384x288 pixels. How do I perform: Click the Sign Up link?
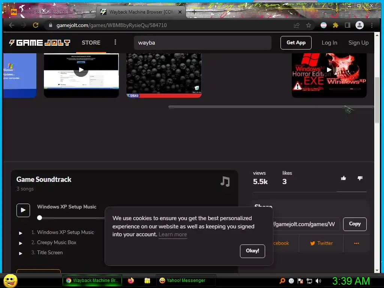click(358, 43)
